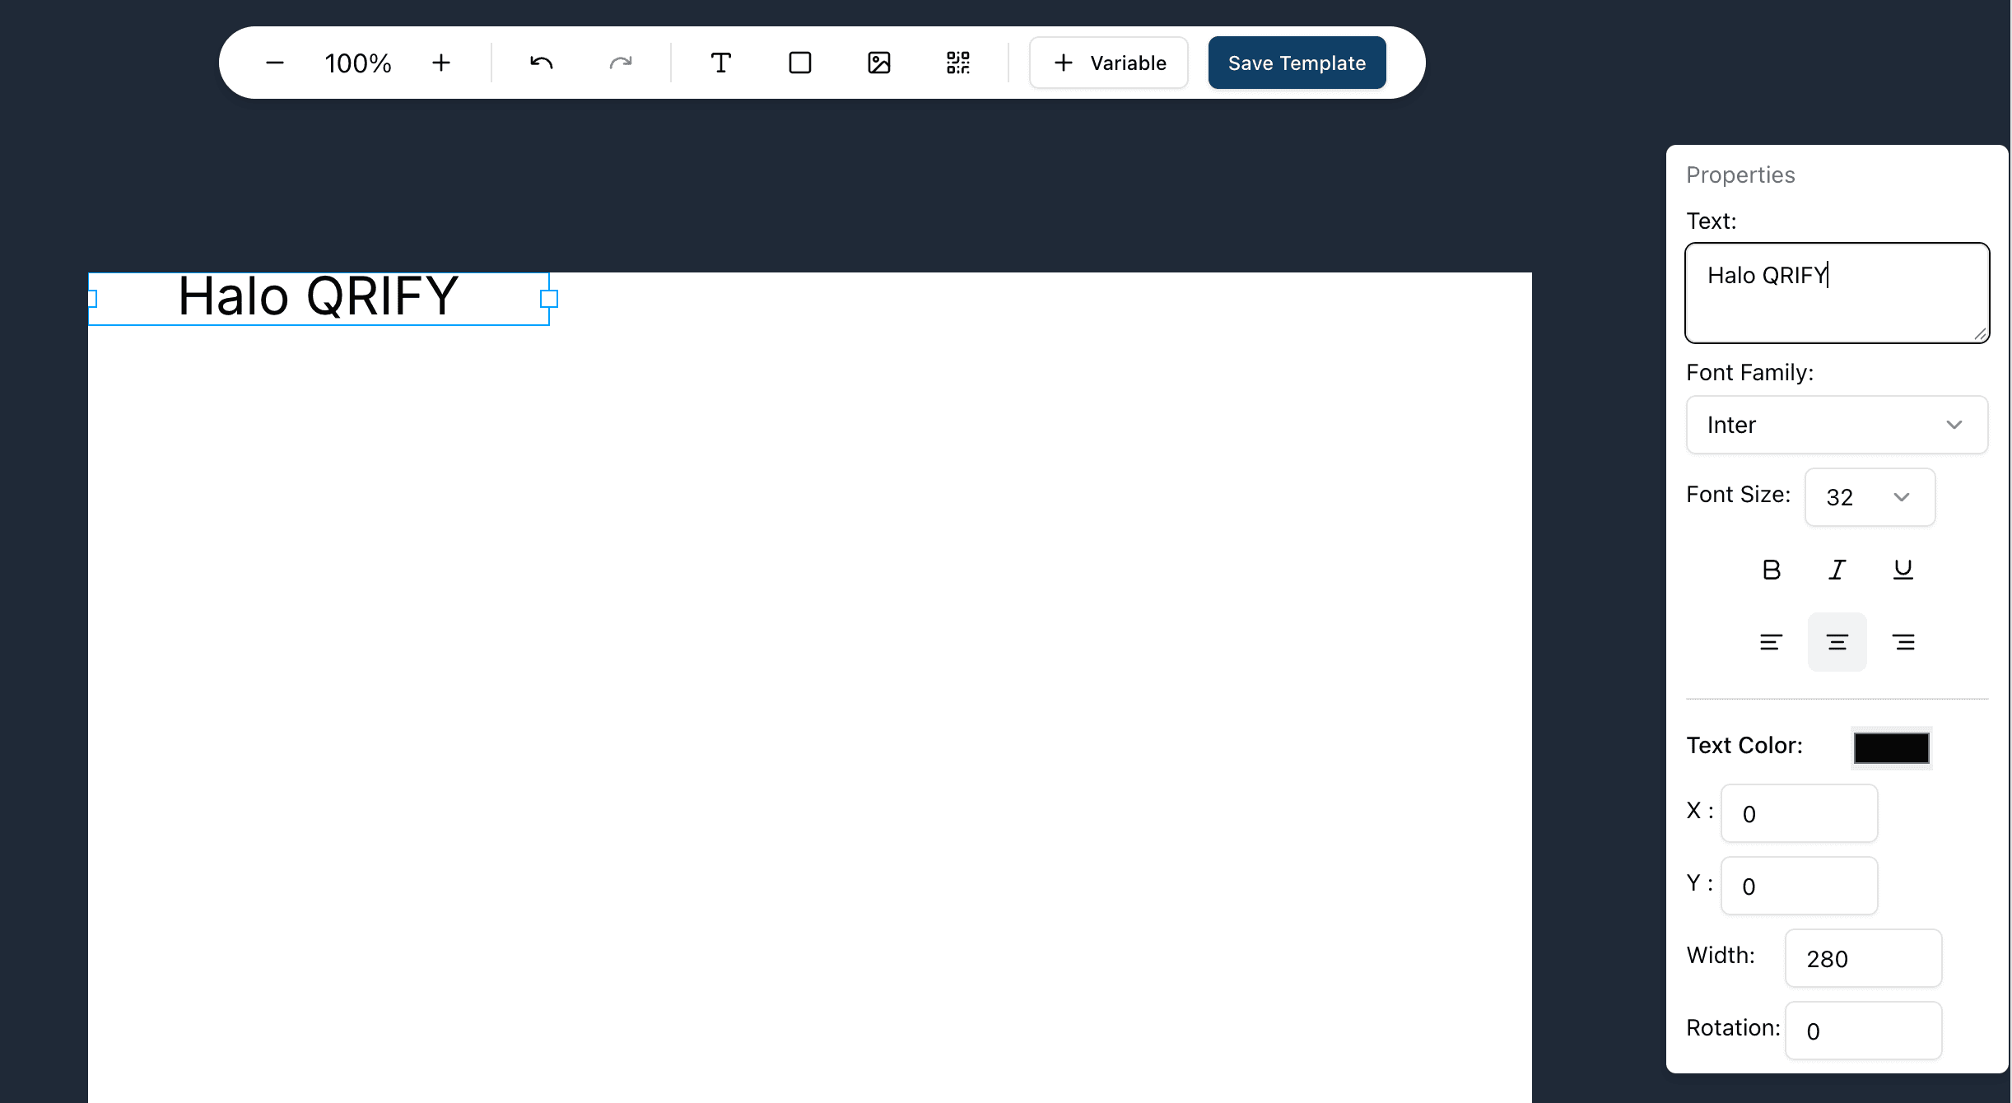Insert a QR code element

(957, 63)
